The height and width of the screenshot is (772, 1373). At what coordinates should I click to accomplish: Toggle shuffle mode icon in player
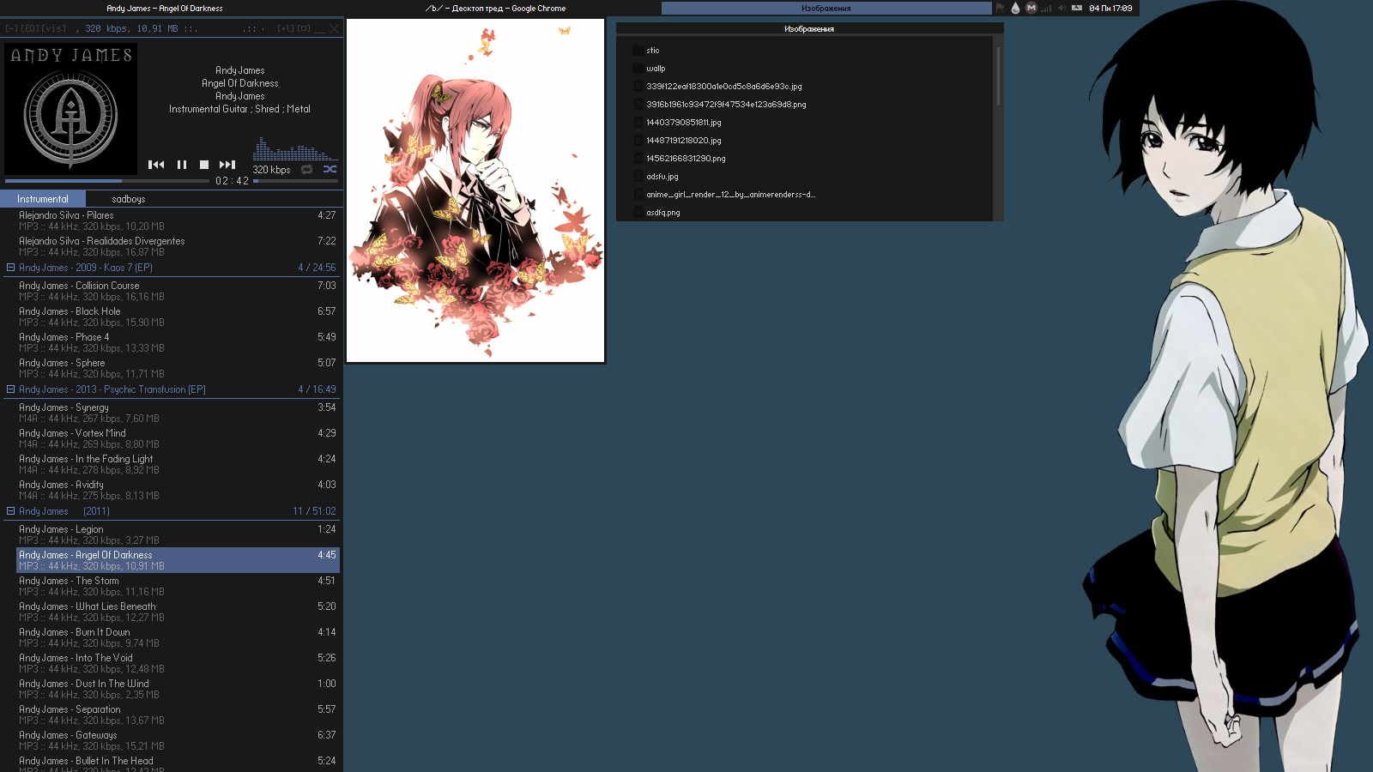tap(330, 169)
